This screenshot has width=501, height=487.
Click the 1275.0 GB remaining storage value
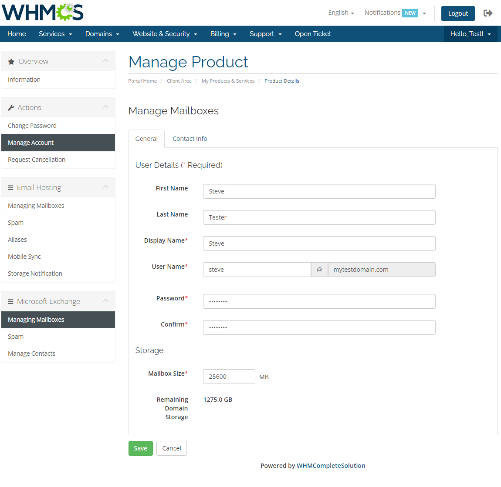click(x=217, y=400)
